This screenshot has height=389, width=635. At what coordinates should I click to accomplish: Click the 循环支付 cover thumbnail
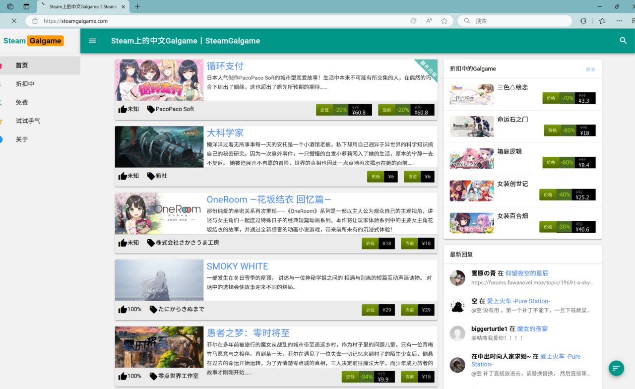click(x=159, y=80)
